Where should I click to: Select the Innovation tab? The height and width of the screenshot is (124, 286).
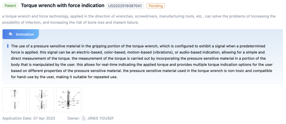coord(21,34)
